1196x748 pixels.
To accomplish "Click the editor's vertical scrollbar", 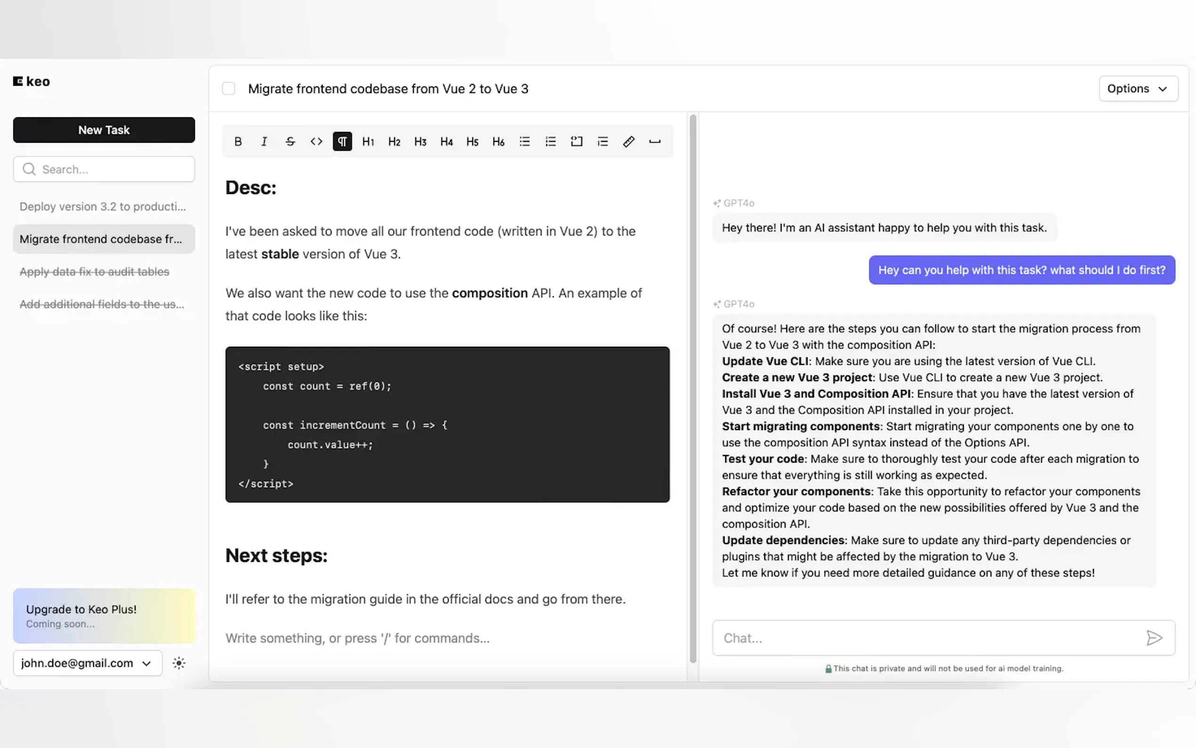I will pos(693,388).
